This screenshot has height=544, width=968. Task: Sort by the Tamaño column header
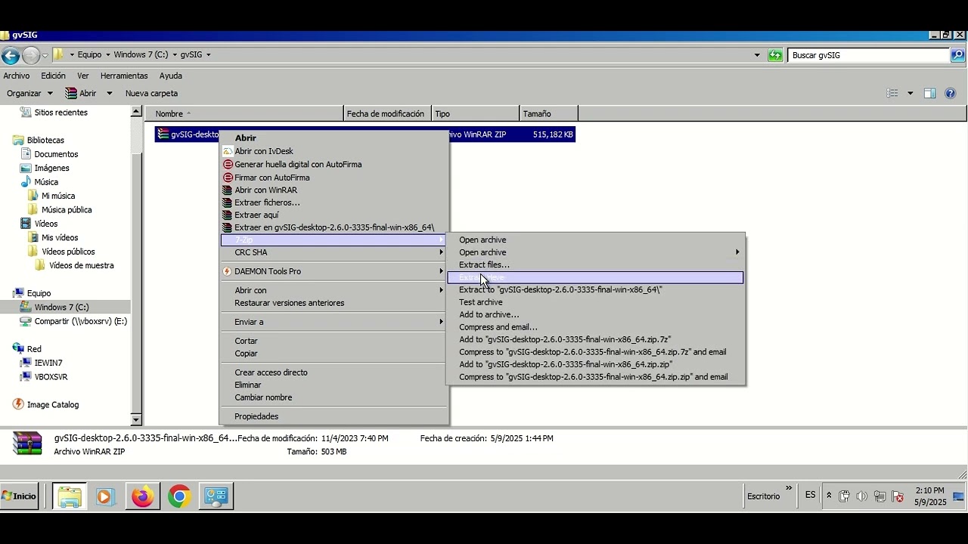click(549, 114)
